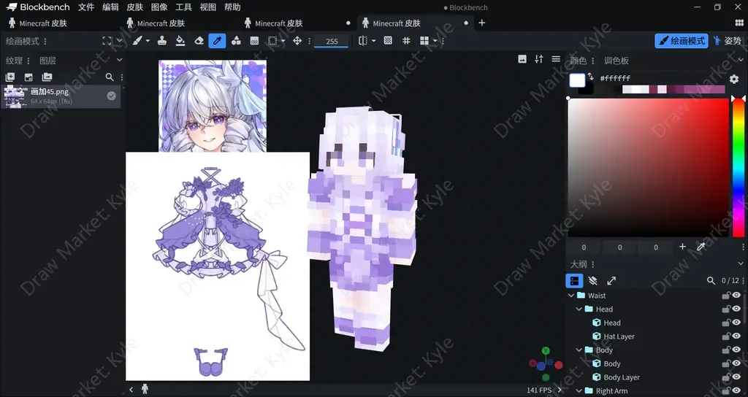Toggle lock on Body cube

click(725, 363)
